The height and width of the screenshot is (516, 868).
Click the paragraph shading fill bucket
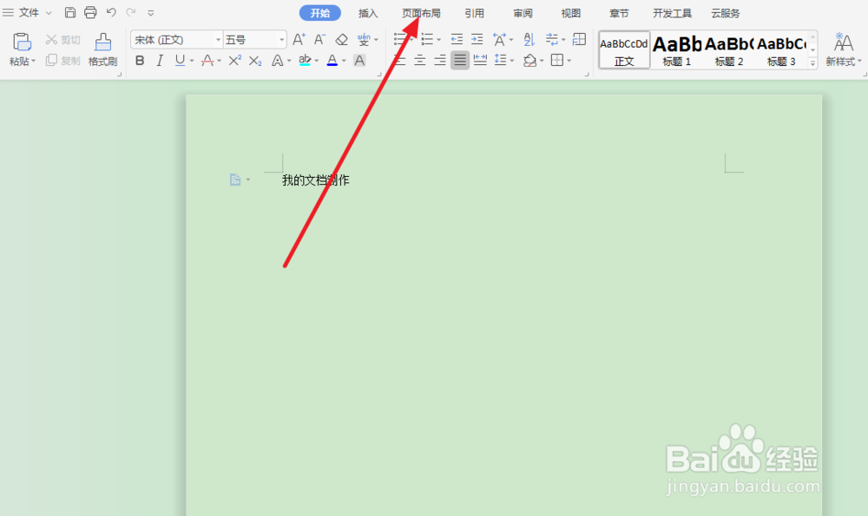click(529, 61)
